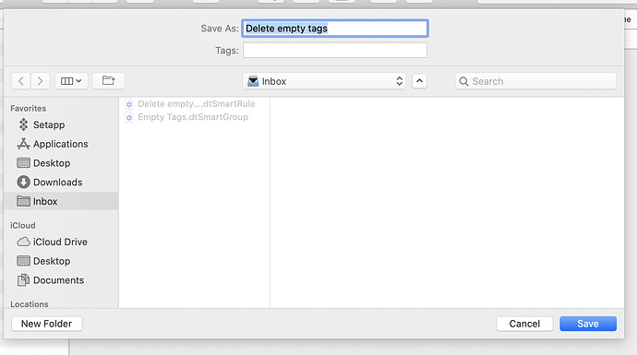Open the Inbox location popup menu
637x355 pixels.
(x=324, y=81)
